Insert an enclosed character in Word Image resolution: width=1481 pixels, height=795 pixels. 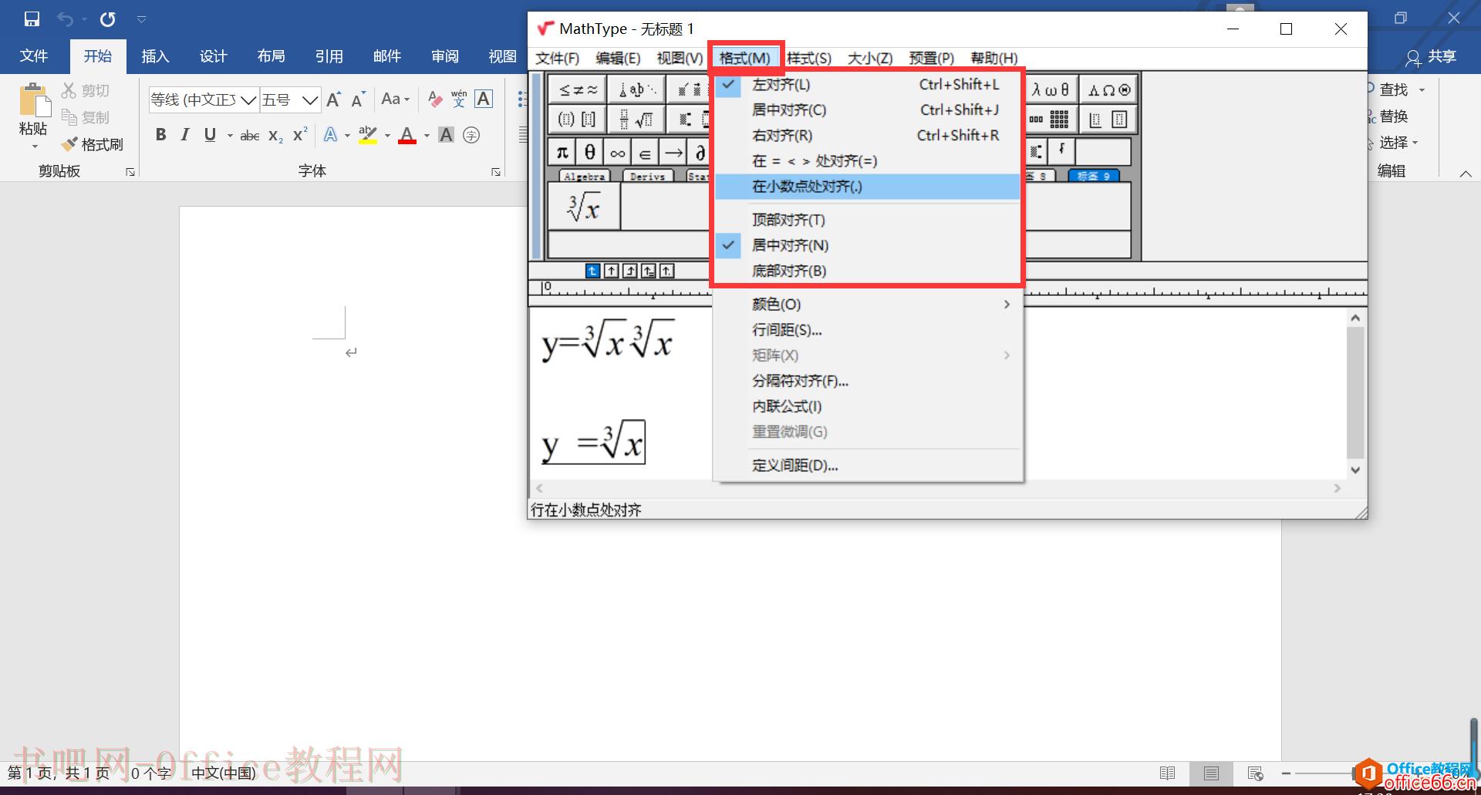[471, 135]
